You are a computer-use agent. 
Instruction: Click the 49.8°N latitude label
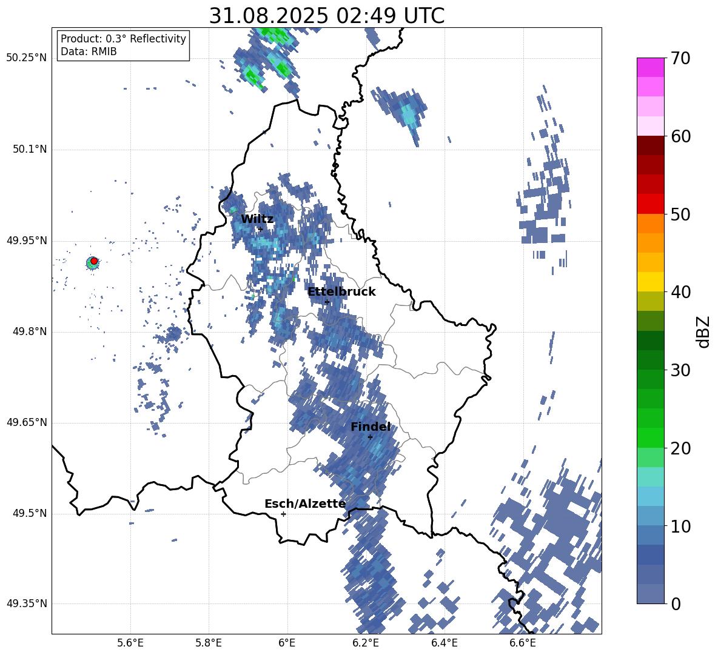click(x=29, y=331)
